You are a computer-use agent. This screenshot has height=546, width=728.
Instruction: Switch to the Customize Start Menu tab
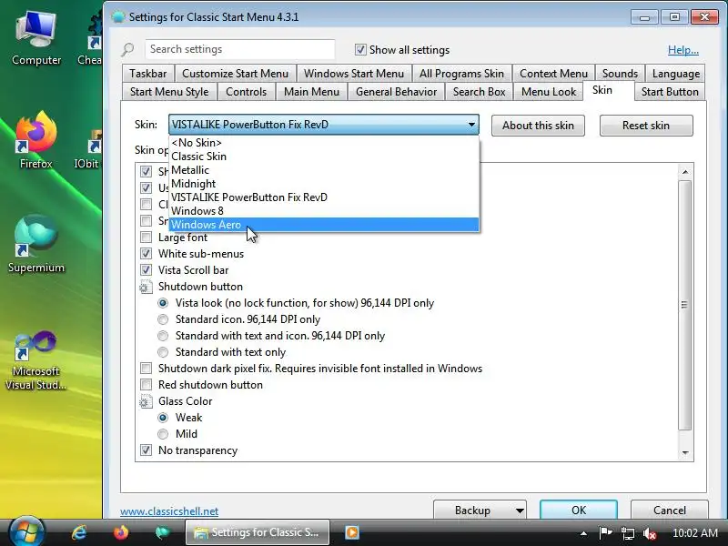coord(236,74)
